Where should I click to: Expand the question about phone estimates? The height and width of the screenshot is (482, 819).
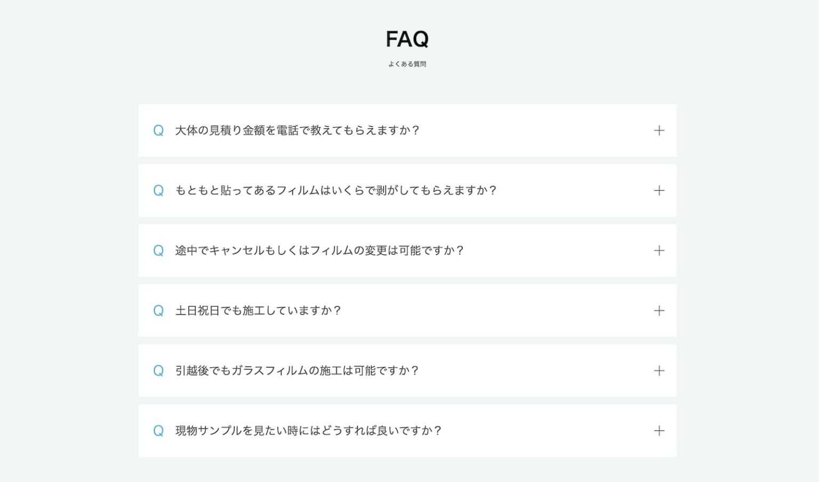(x=660, y=130)
